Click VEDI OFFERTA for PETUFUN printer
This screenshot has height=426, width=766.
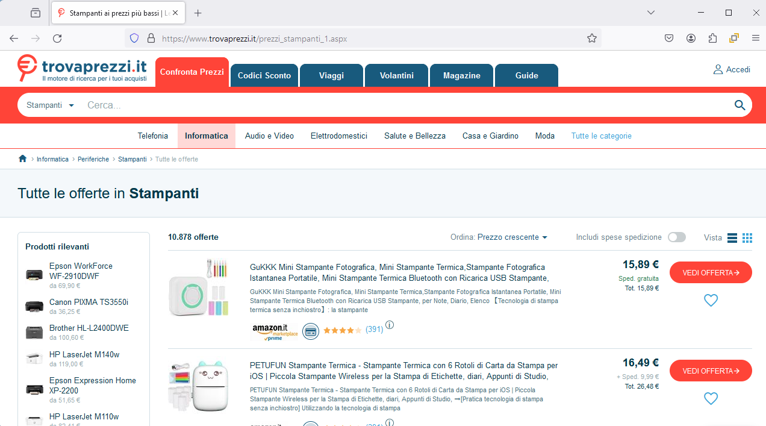coord(711,371)
